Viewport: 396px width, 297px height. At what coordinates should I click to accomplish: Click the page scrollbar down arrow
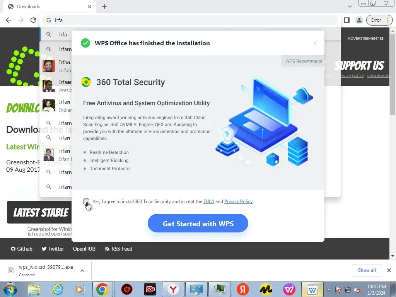[393, 256]
